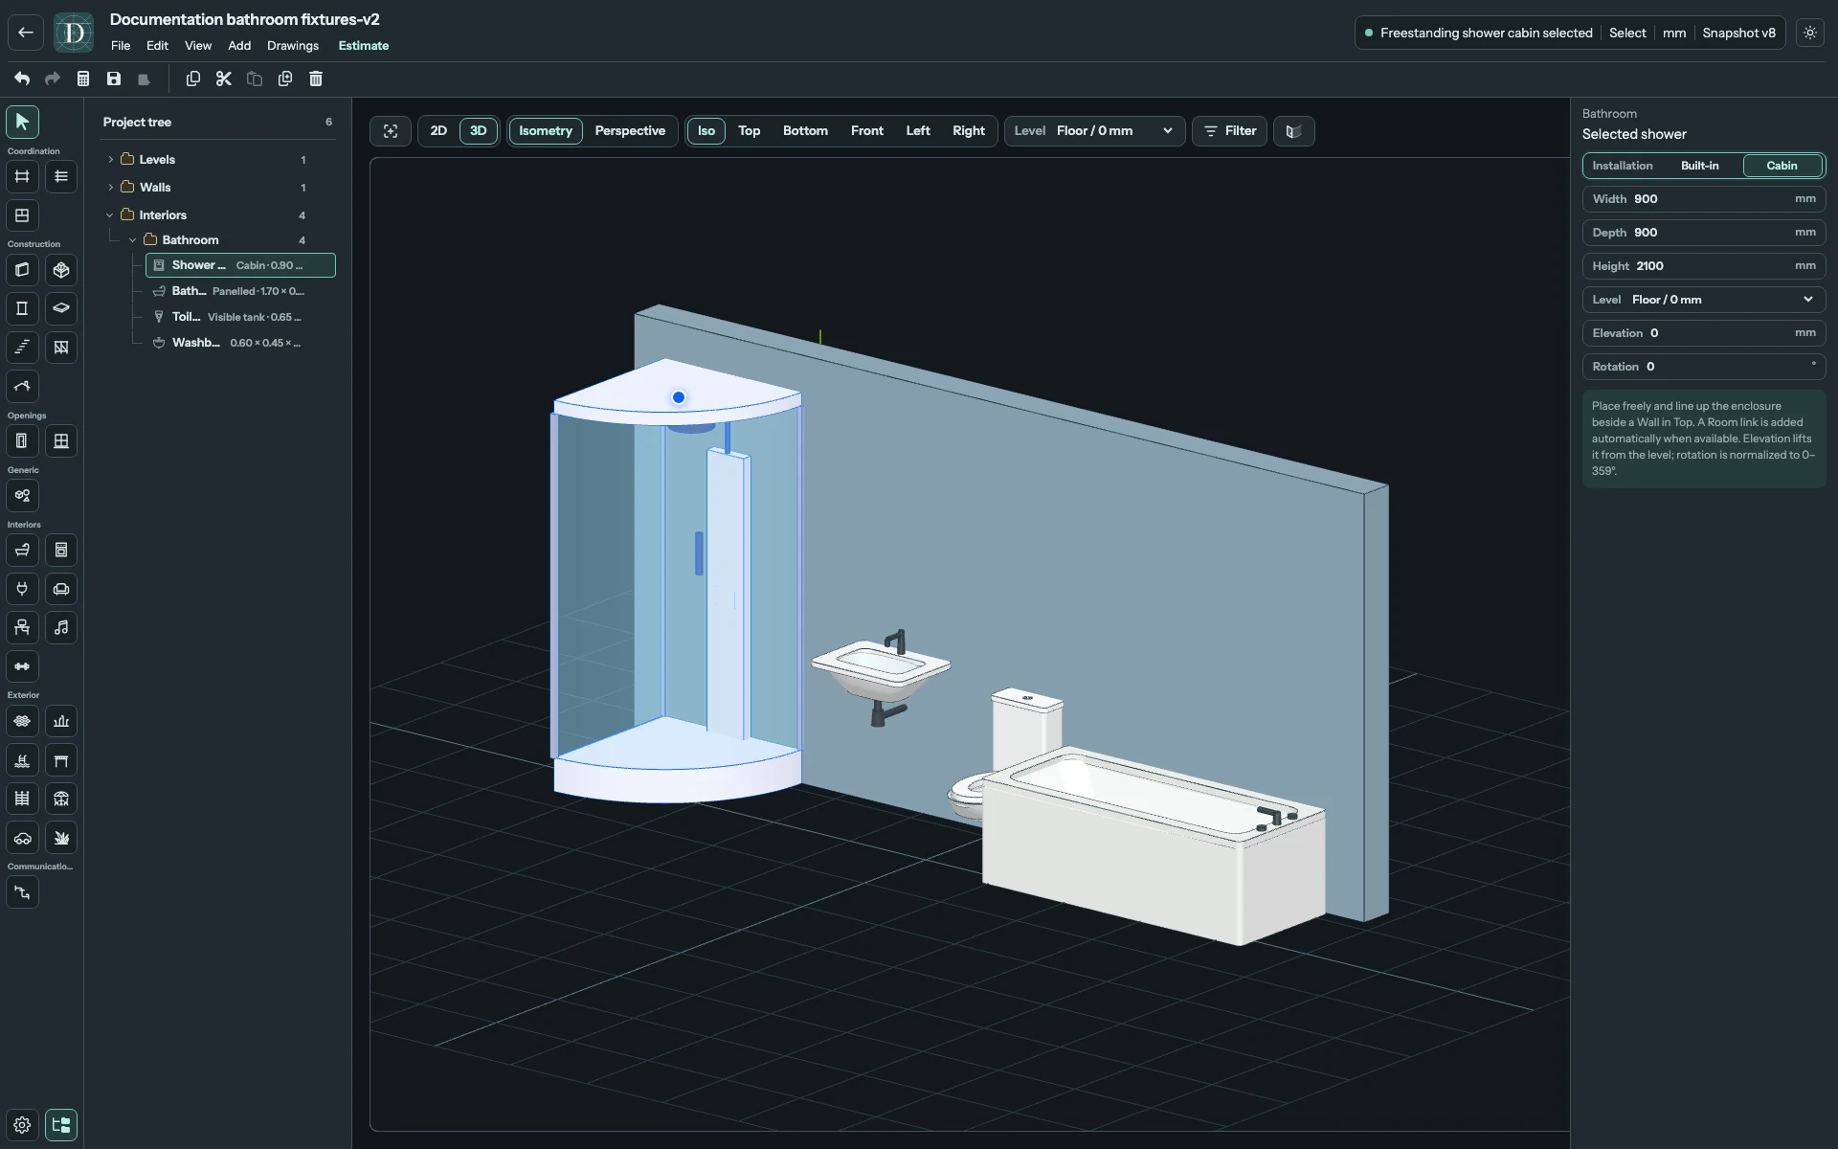This screenshot has height=1149, width=1838.
Task: Expand the Walls tree folder
Action: tap(110, 188)
